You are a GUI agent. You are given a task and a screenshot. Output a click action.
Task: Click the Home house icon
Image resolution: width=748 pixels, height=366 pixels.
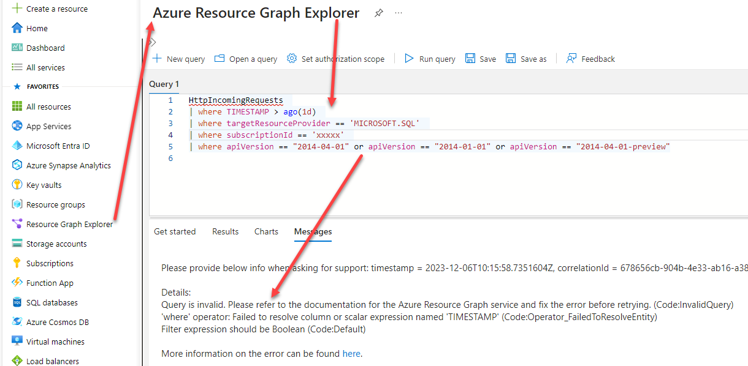pos(17,28)
